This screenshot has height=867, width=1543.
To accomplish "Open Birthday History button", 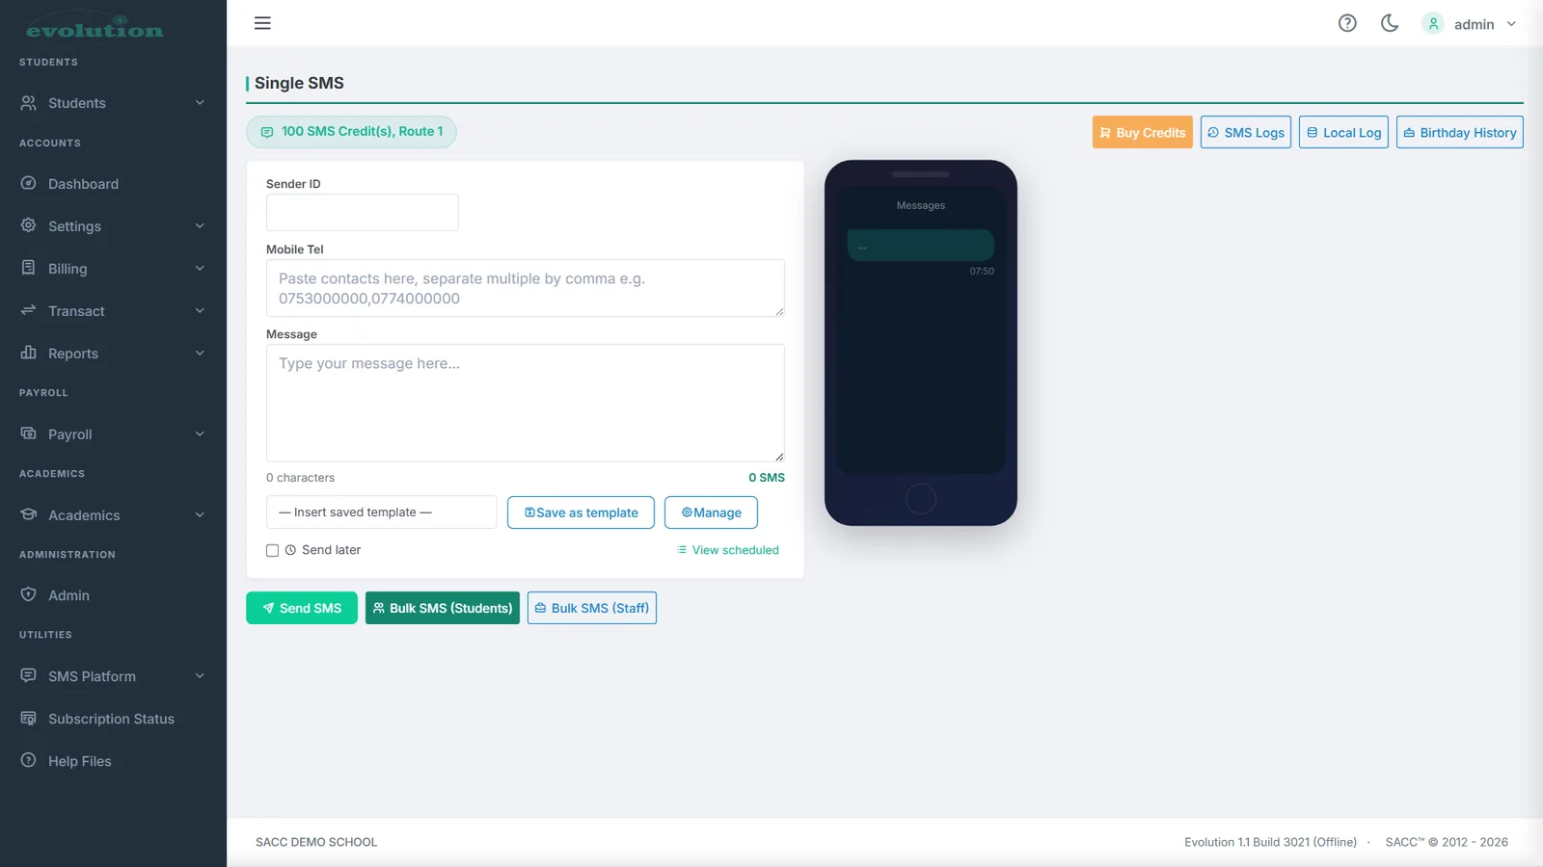I will (1460, 132).
